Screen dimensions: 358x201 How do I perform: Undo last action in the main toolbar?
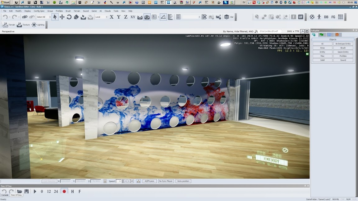point(5,17)
